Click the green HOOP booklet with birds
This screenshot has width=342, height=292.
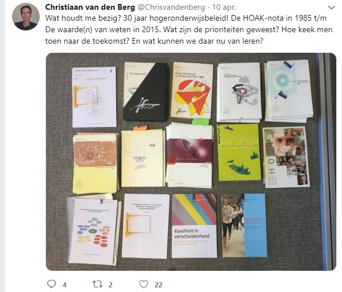[x=239, y=152]
